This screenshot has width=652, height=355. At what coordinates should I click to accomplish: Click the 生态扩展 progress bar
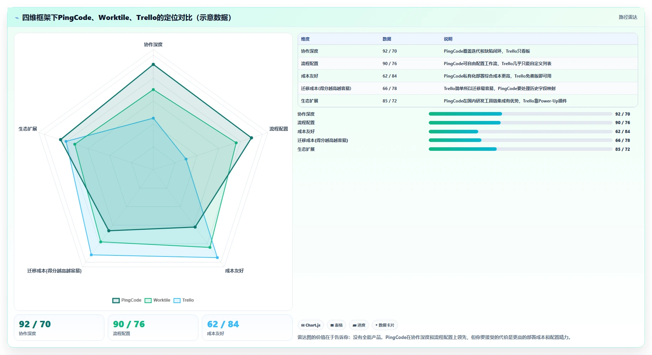click(x=520, y=149)
